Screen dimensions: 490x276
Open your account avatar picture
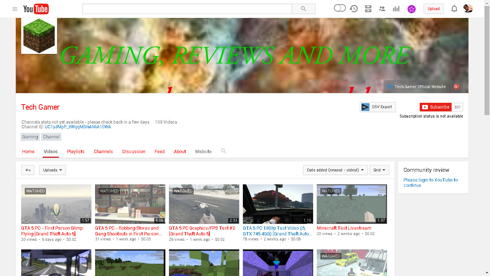pyautogui.click(x=468, y=9)
